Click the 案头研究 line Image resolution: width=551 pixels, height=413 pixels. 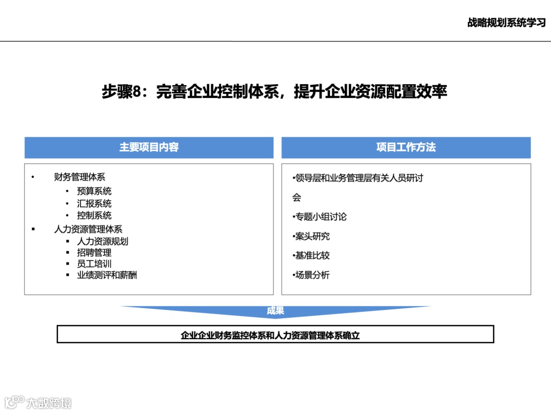pyautogui.click(x=311, y=236)
